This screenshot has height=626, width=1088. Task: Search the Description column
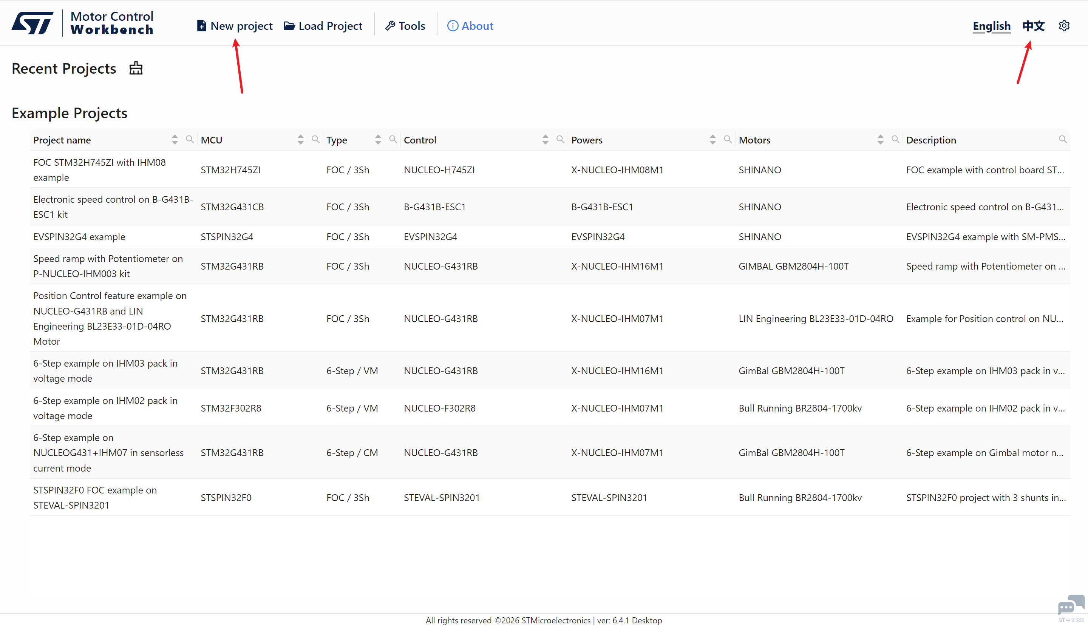(1063, 139)
